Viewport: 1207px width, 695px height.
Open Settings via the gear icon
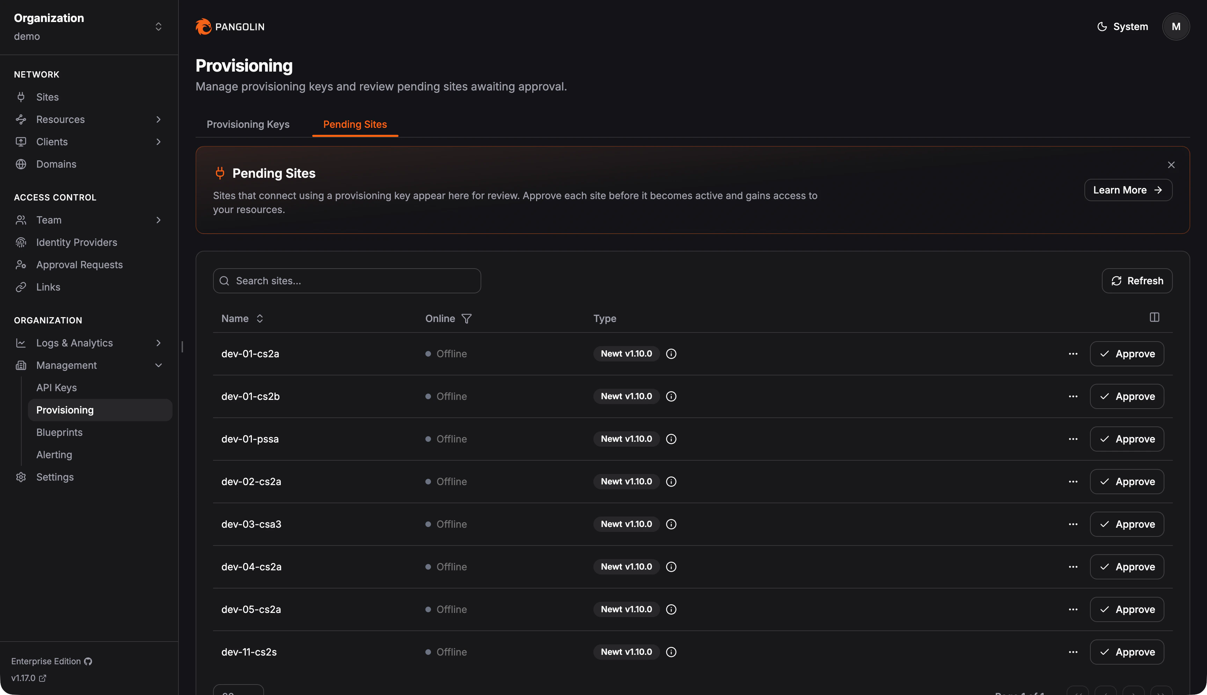coord(21,477)
